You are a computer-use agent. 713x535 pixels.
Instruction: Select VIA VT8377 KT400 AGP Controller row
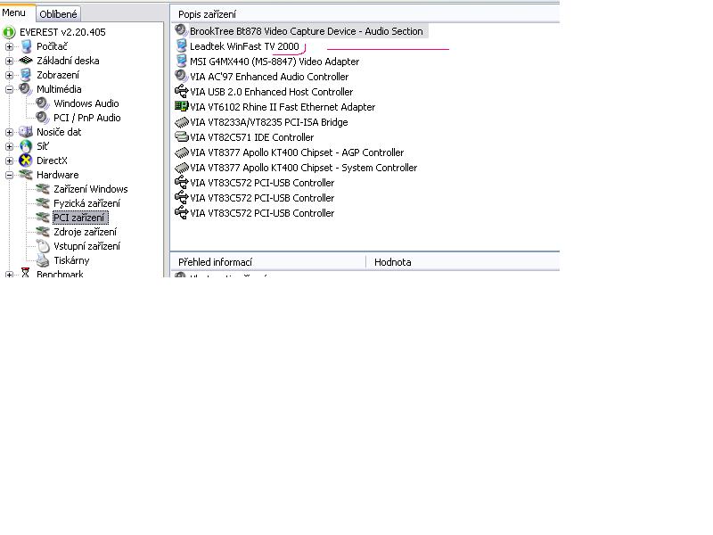297,152
